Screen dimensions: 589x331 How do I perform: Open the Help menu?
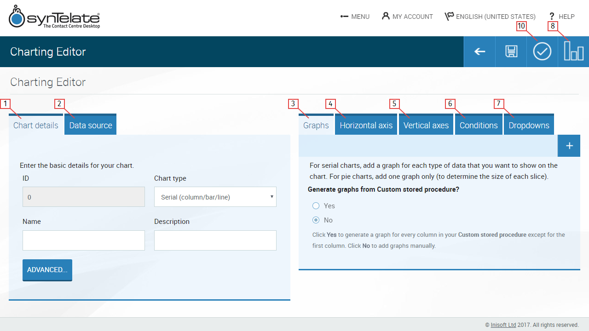click(x=561, y=17)
